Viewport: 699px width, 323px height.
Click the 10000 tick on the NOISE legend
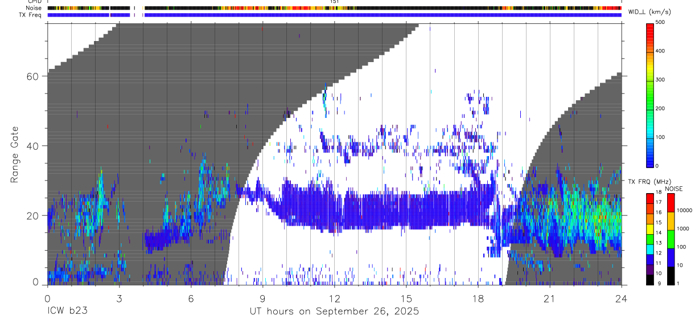point(684,211)
